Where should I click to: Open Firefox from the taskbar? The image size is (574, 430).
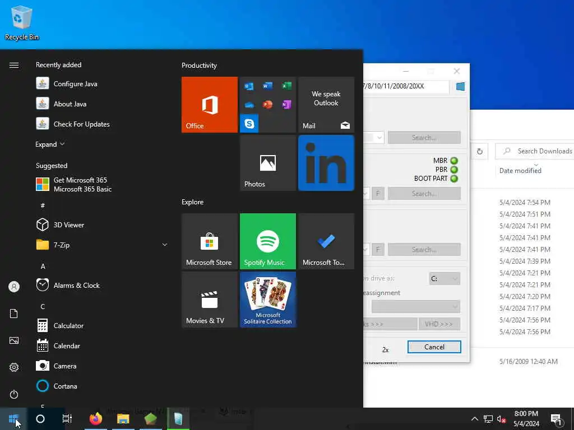pyautogui.click(x=96, y=419)
